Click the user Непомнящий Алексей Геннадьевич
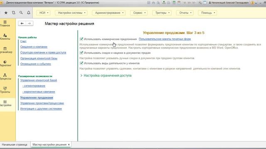This screenshot has height=149, width=266. [229, 3]
